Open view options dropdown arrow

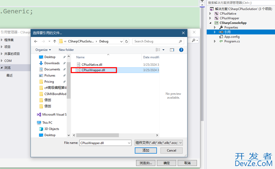164,50
